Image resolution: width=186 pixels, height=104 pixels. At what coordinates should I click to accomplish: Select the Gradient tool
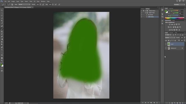[x=2, y=39]
